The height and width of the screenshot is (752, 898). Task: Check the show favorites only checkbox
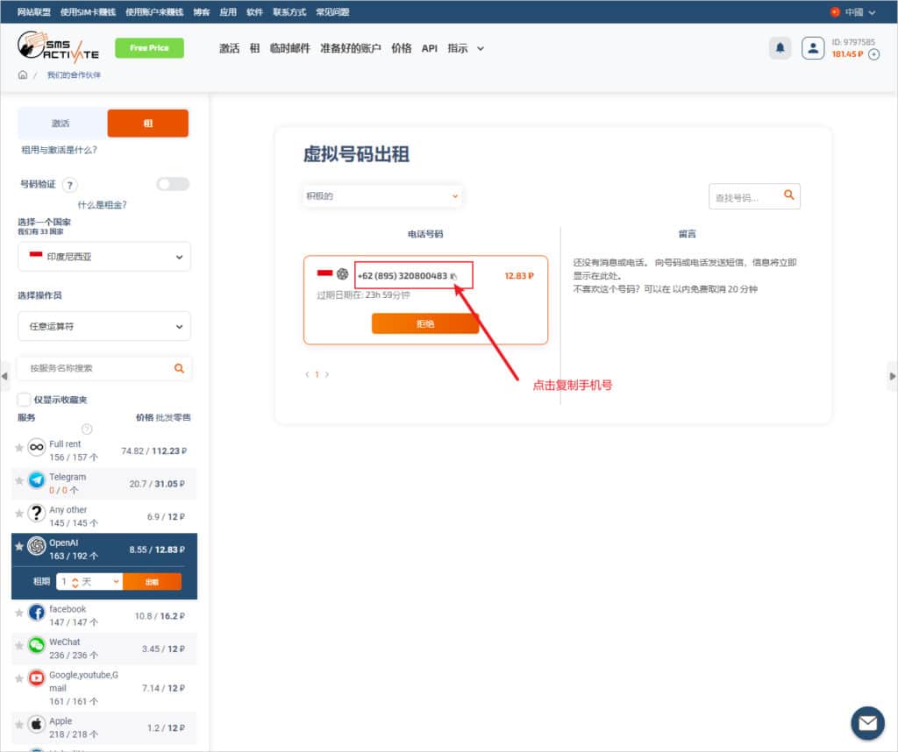pyautogui.click(x=24, y=399)
